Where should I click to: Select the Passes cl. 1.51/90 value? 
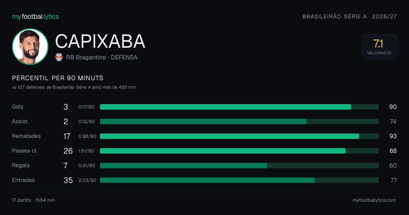pyautogui.click(x=87, y=151)
